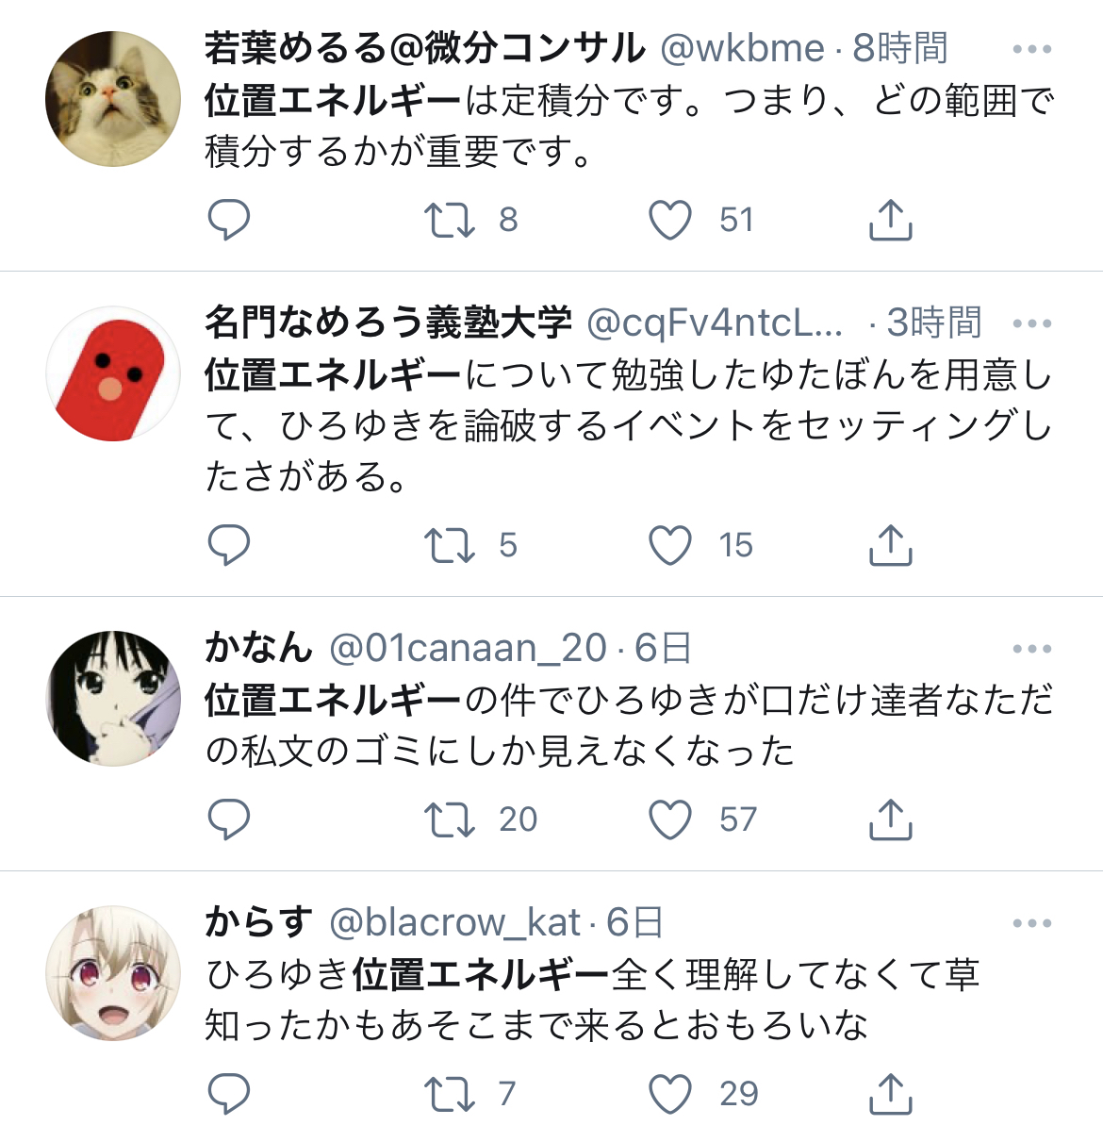Retweet the @blacrow_kat tweet with 7 retweets
This screenshot has width=1103, height=1142.
click(x=450, y=1094)
